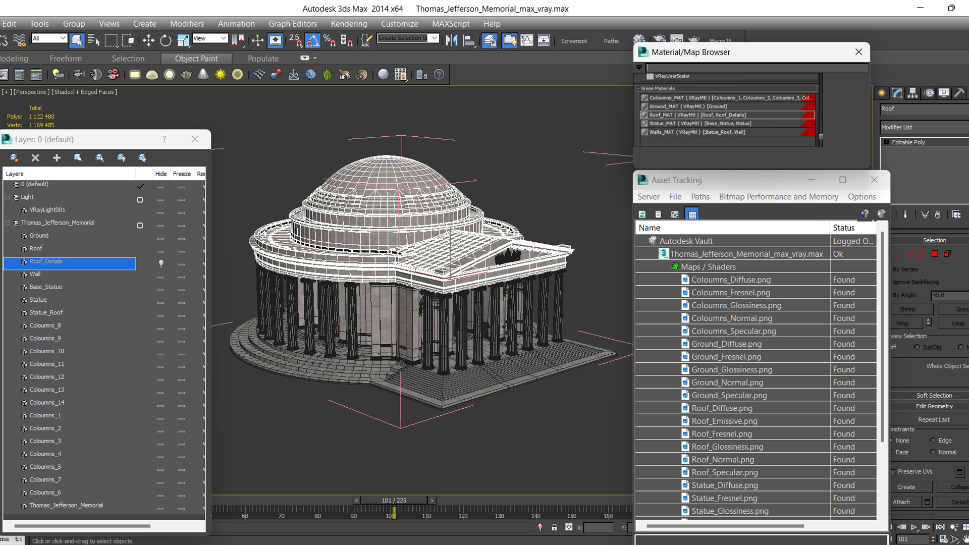Enable the Preserve UVs checkbox
Image resolution: width=969 pixels, height=545 pixels.
coord(893,472)
